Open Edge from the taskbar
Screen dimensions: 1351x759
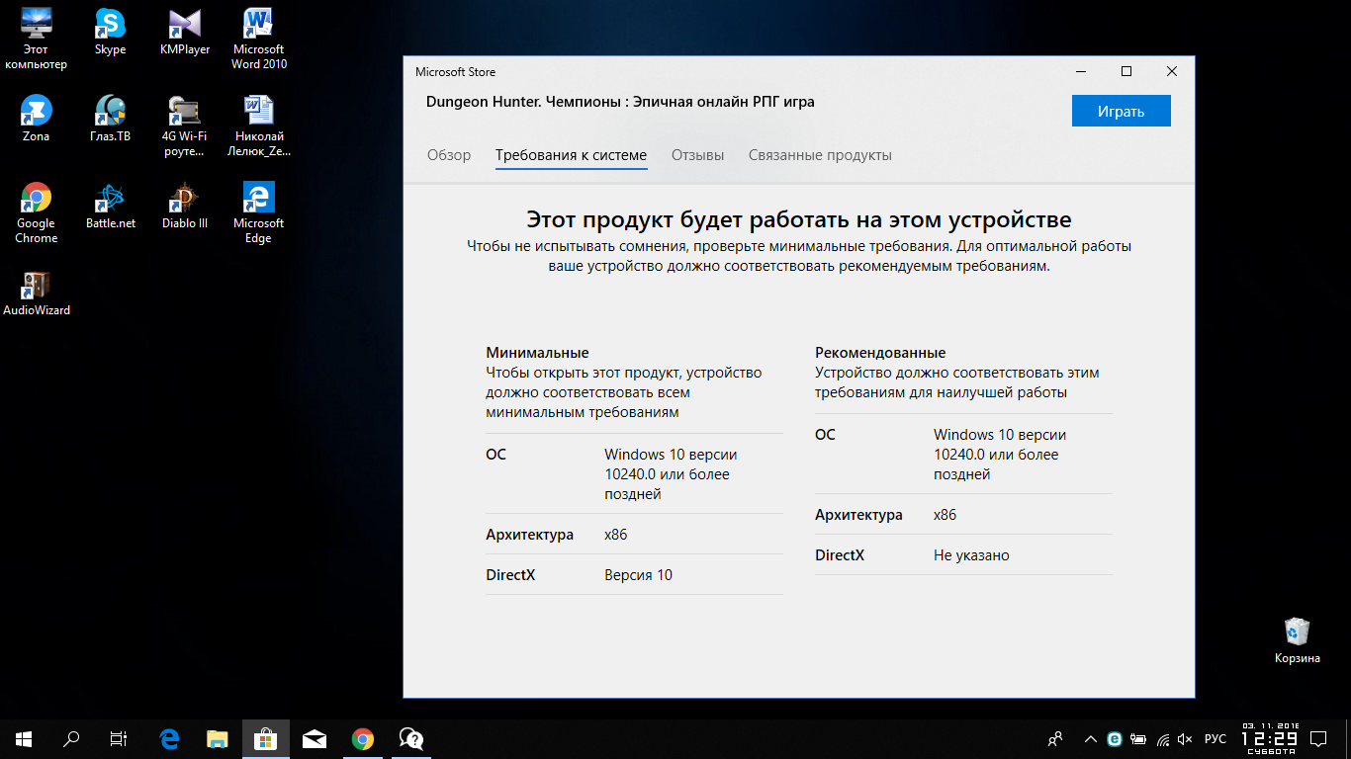pos(169,738)
